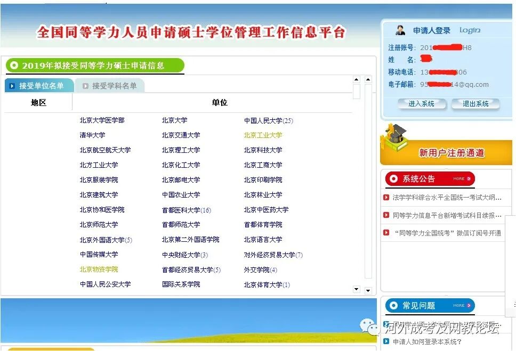
Task: Open 北京交通大学
Action: (181, 135)
